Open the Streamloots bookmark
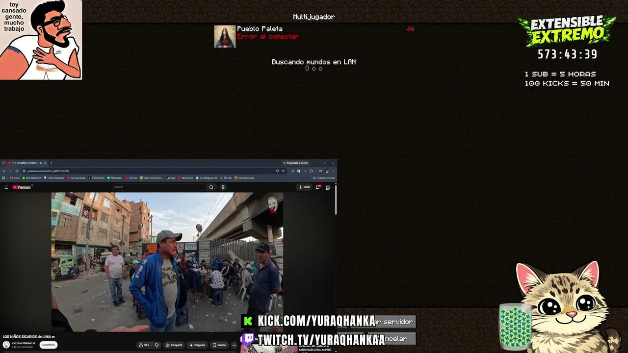 tap(185, 178)
